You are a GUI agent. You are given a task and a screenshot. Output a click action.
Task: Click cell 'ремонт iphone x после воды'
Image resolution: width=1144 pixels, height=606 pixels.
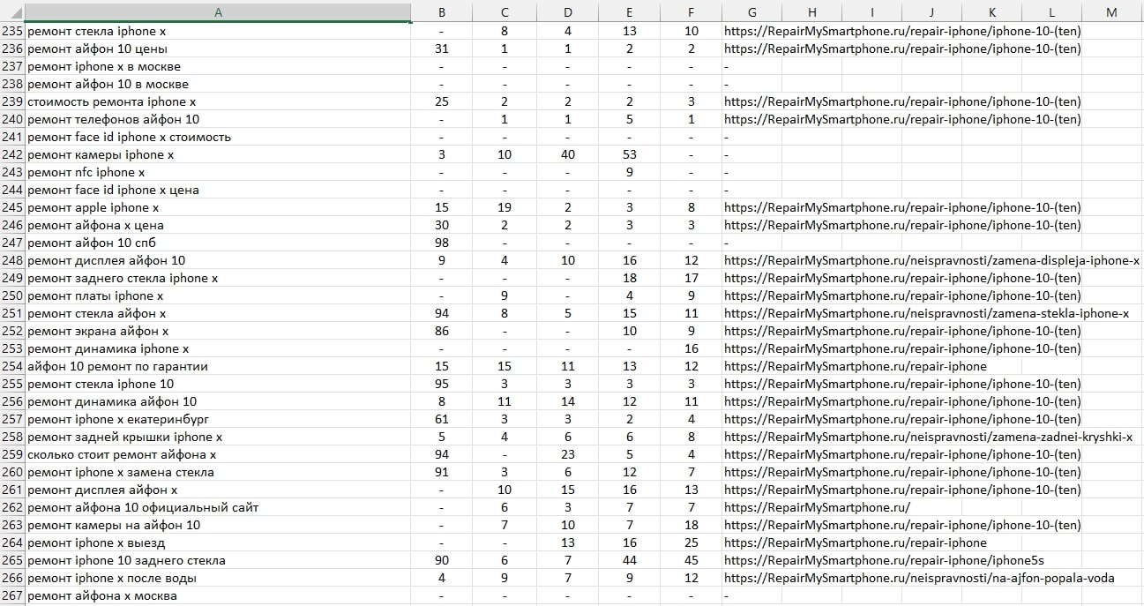pyautogui.click(x=218, y=578)
